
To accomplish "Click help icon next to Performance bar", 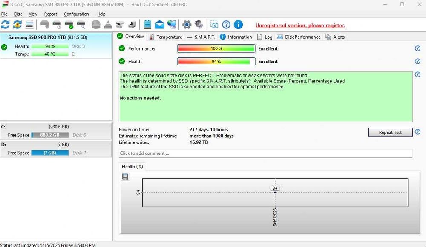I will 417,48.
